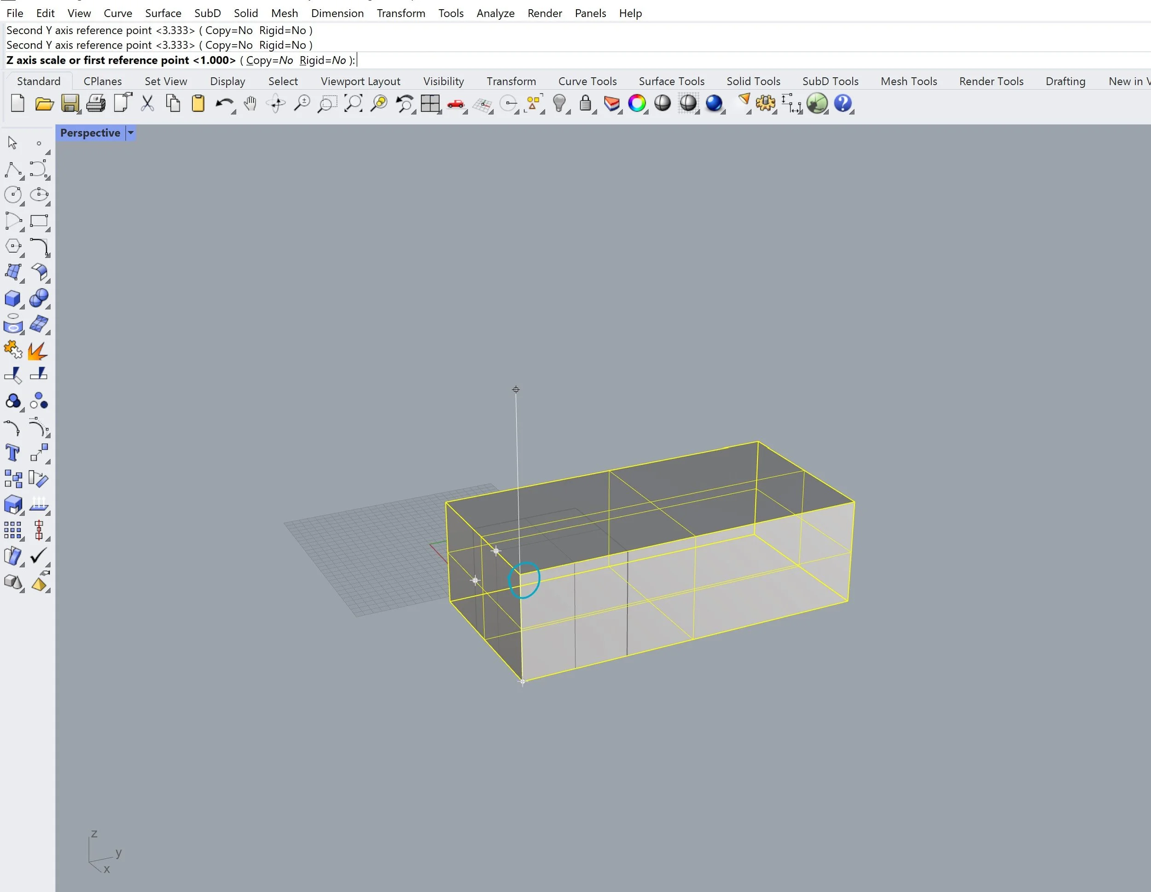Click the Explode icon in sidebar
1151x892 pixels.
click(x=38, y=350)
